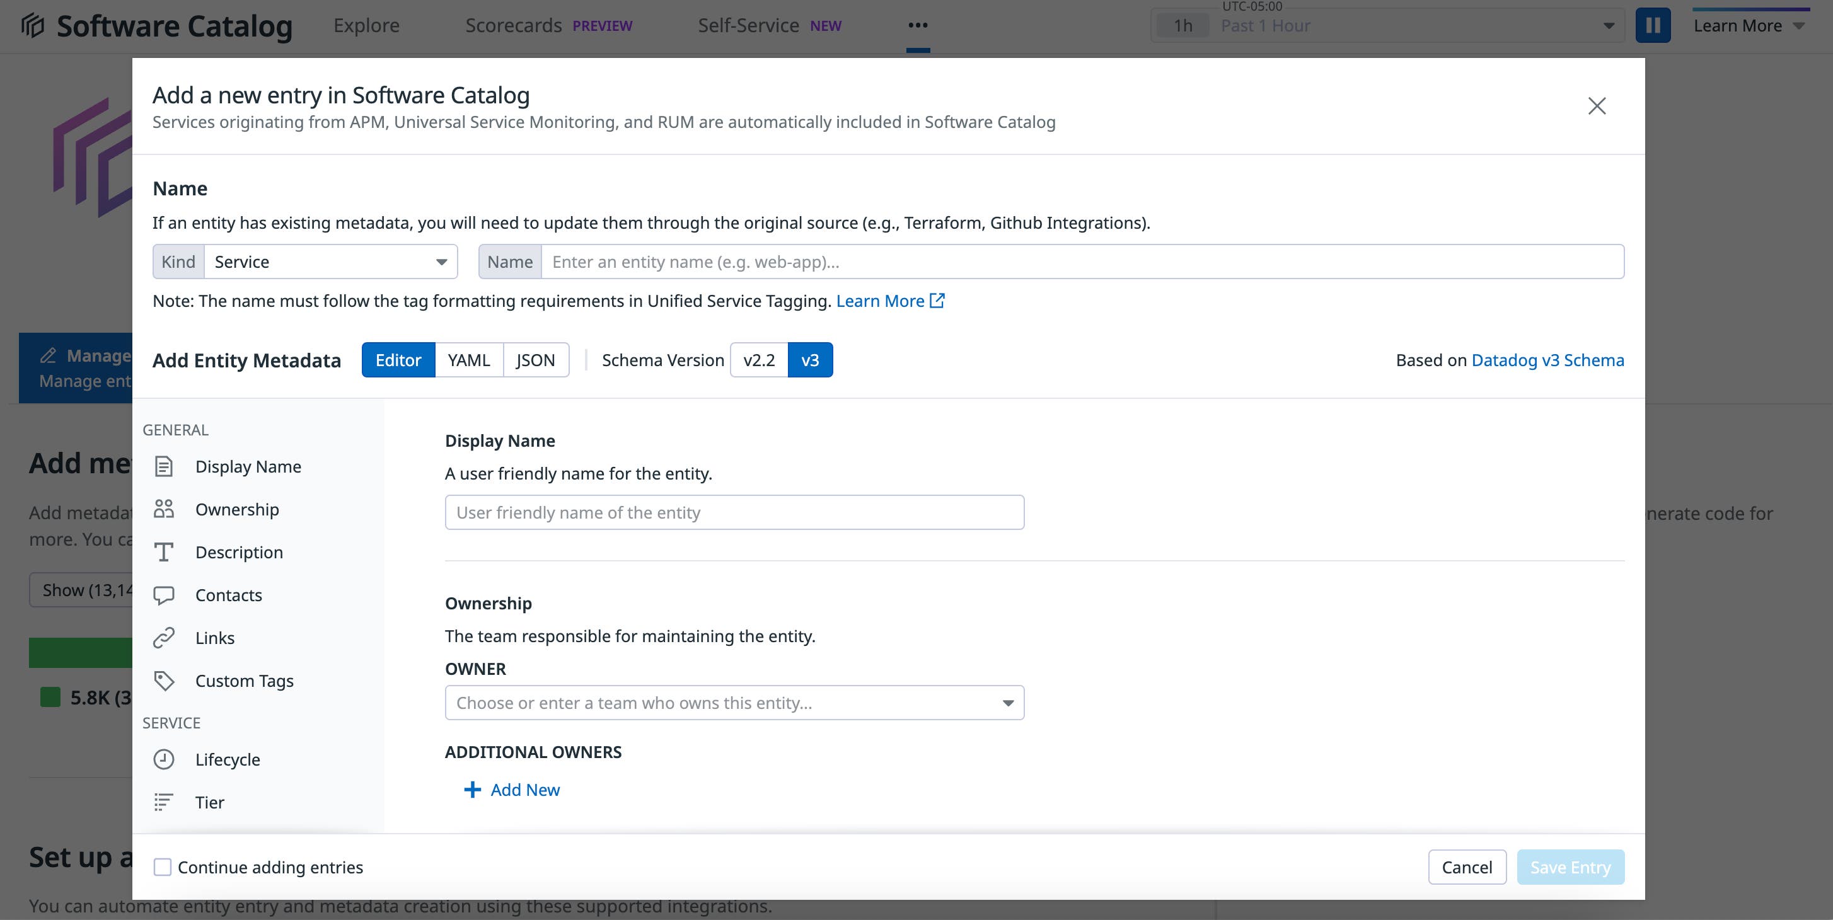Select the Custom Tags section

click(x=244, y=680)
